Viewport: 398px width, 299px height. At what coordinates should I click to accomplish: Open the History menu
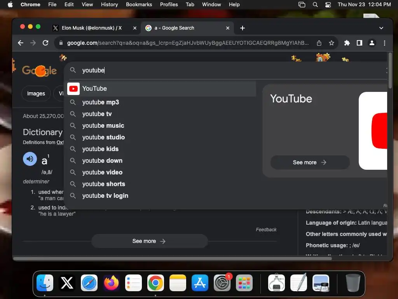pyautogui.click(x=109, y=5)
